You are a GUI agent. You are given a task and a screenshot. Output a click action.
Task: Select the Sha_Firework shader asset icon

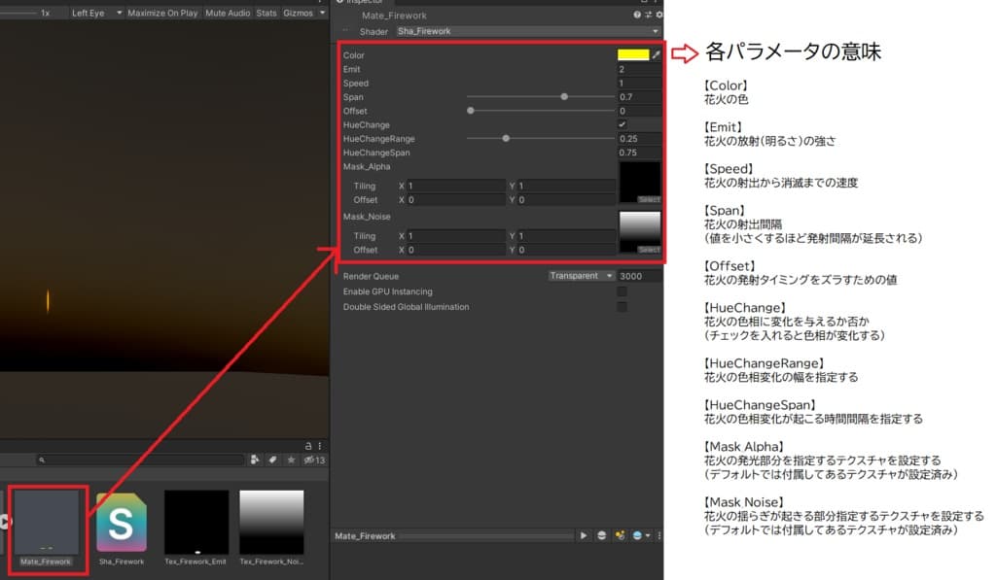[122, 522]
